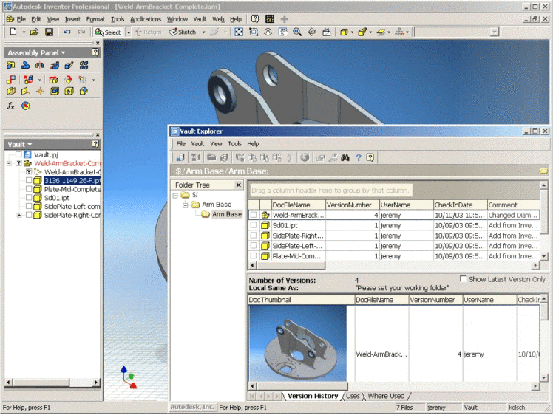Image resolution: width=553 pixels, height=415 pixels.
Task: Click folder icon right of the Arm Base path
Action: coord(543,171)
